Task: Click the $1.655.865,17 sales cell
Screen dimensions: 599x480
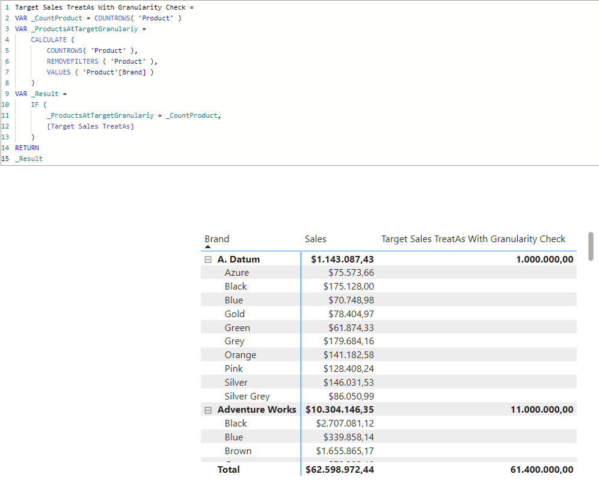Action: pyautogui.click(x=345, y=451)
